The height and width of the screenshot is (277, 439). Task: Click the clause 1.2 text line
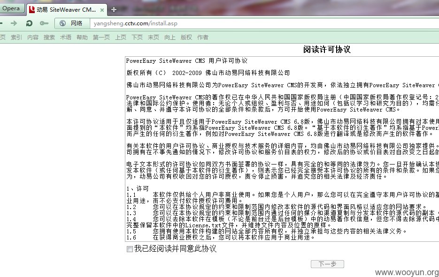point(277,207)
